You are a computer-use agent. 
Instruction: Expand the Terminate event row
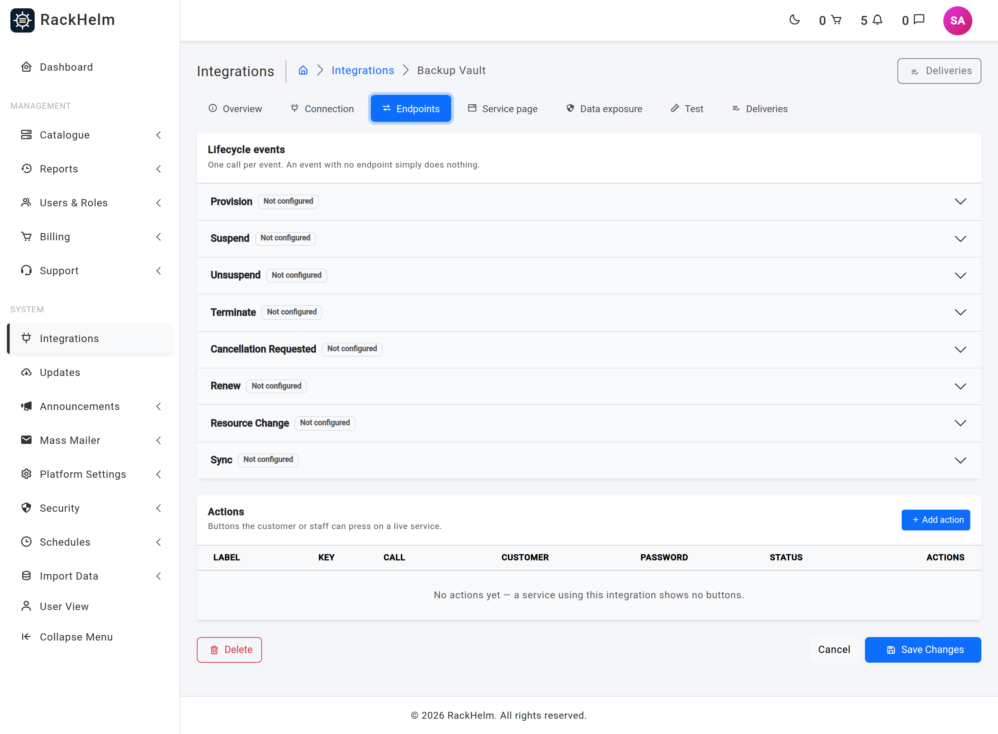(x=589, y=312)
